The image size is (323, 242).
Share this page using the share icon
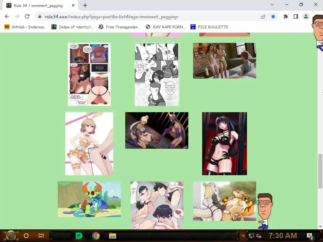coord(263,17)
